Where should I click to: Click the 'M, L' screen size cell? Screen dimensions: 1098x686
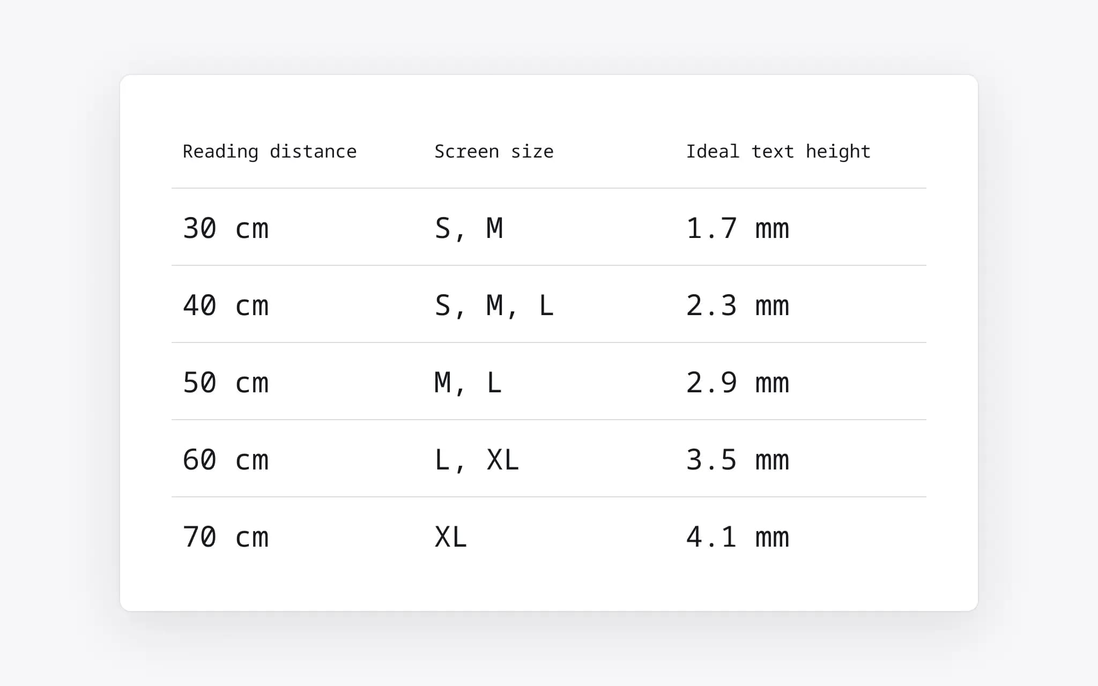(x=468, y=383)
